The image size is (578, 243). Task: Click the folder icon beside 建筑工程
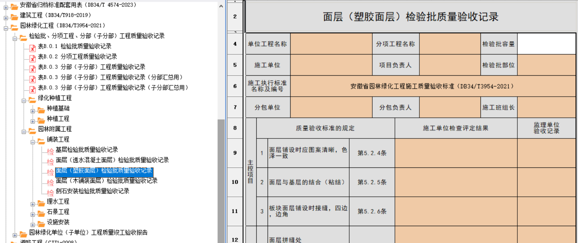coord(14,16)
